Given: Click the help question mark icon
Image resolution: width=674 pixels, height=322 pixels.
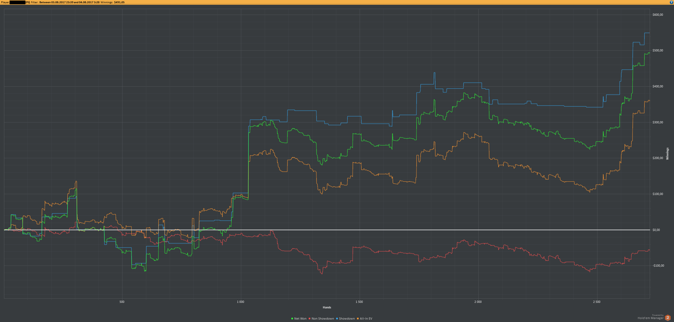Looking at the screenshot, I should (671, 2).
